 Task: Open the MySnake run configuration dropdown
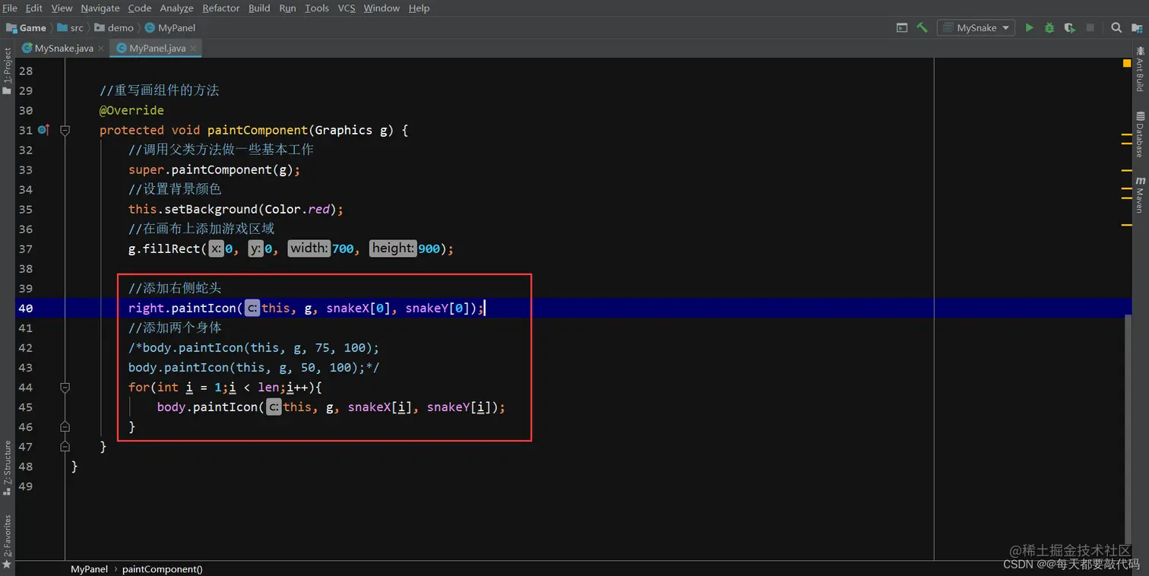tap(976, 28)
